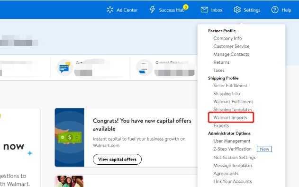This screenshot has width=299, height=187.
Task: Choose Walmart Imports from the menu
Action: point(230,118)
